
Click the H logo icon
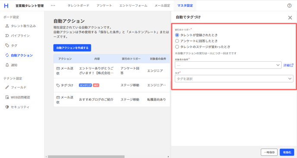6,6
